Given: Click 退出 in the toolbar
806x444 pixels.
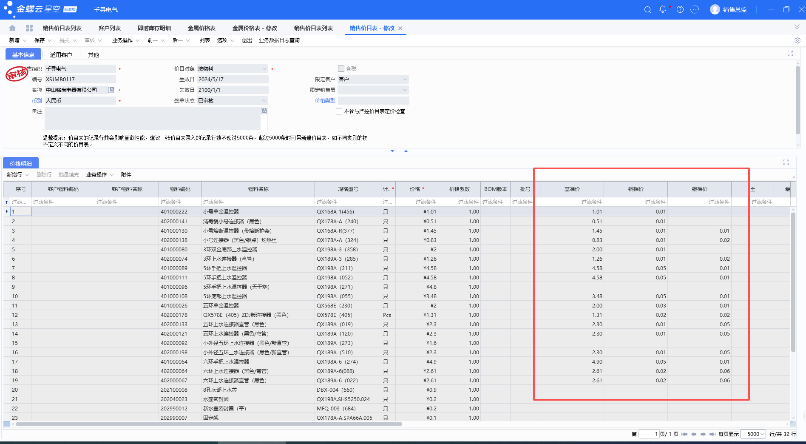Looking at the screenshot, I should (247, 40).
